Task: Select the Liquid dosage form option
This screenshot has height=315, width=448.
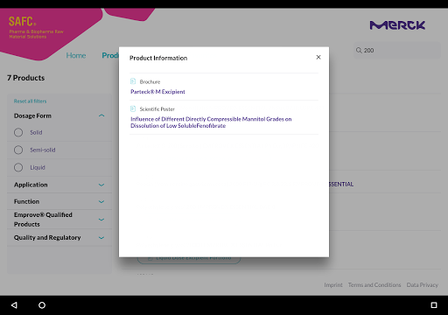Action: [x=18, y=167]
